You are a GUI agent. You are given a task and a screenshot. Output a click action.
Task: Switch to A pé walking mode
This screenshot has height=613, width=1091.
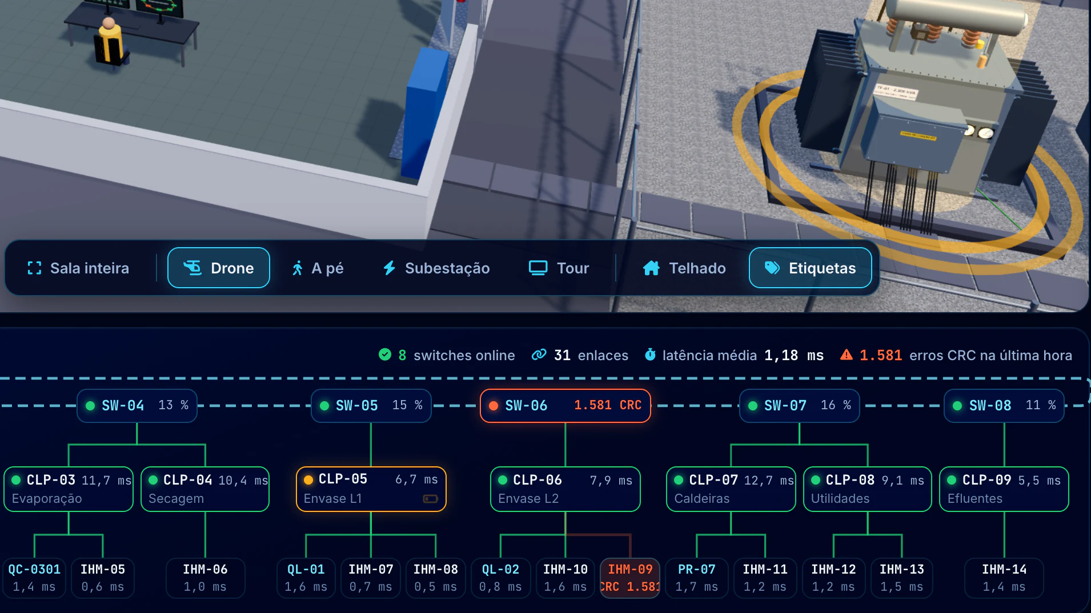(318, 268)
